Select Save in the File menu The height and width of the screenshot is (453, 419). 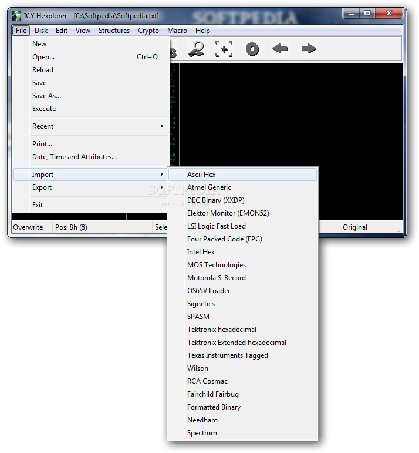[x=91, y=83]
